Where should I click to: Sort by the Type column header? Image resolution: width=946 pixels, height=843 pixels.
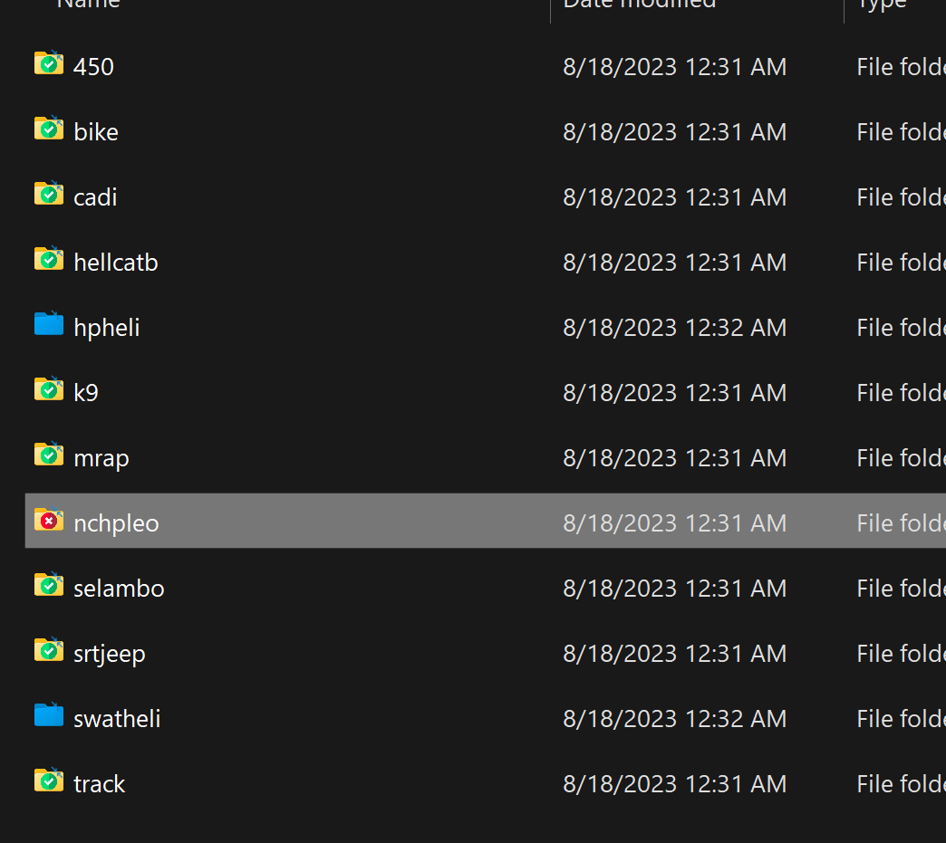pyautogui.click(x=882, y=4)
